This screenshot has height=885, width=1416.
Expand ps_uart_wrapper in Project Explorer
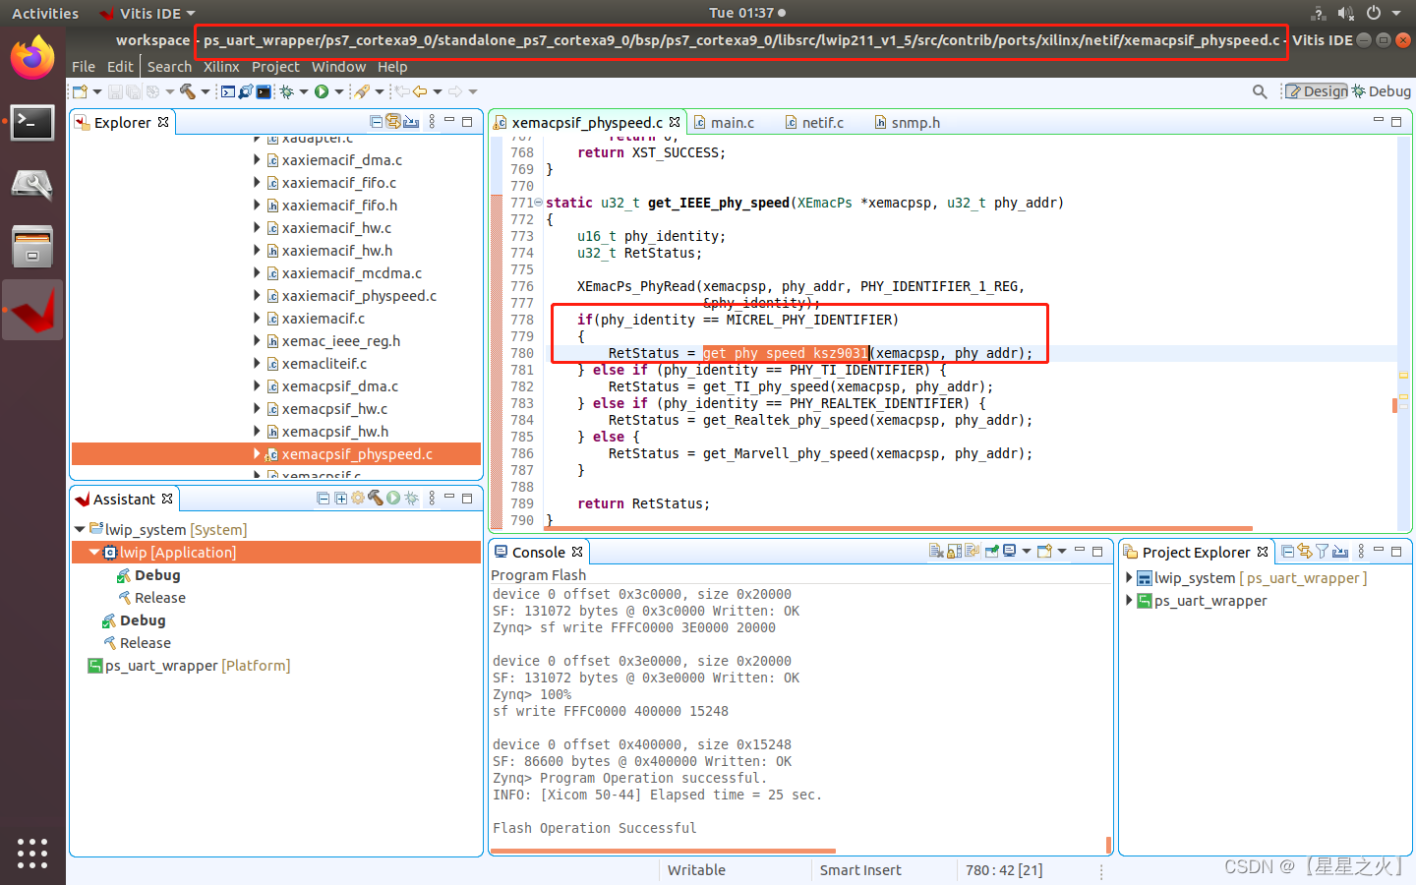[x=1128, y=601]
